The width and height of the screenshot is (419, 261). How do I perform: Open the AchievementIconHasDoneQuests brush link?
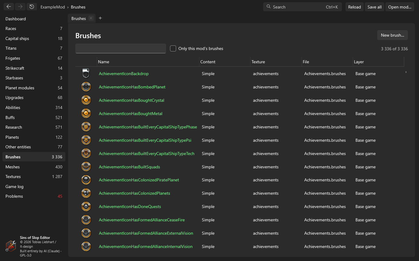click(130, 206)
